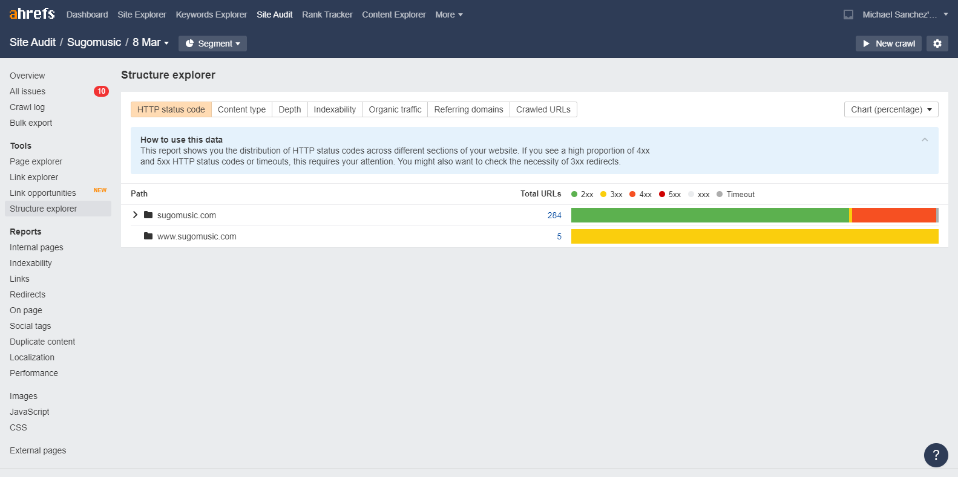Open Overview in the sidebar

[27, 76]
